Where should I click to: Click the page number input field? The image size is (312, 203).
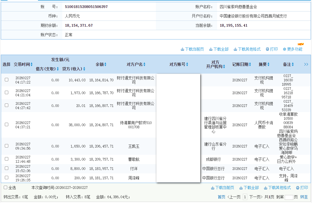pos(289,197)
